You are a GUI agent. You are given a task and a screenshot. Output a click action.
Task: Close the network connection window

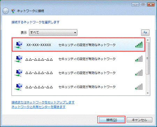coord(151,5)
